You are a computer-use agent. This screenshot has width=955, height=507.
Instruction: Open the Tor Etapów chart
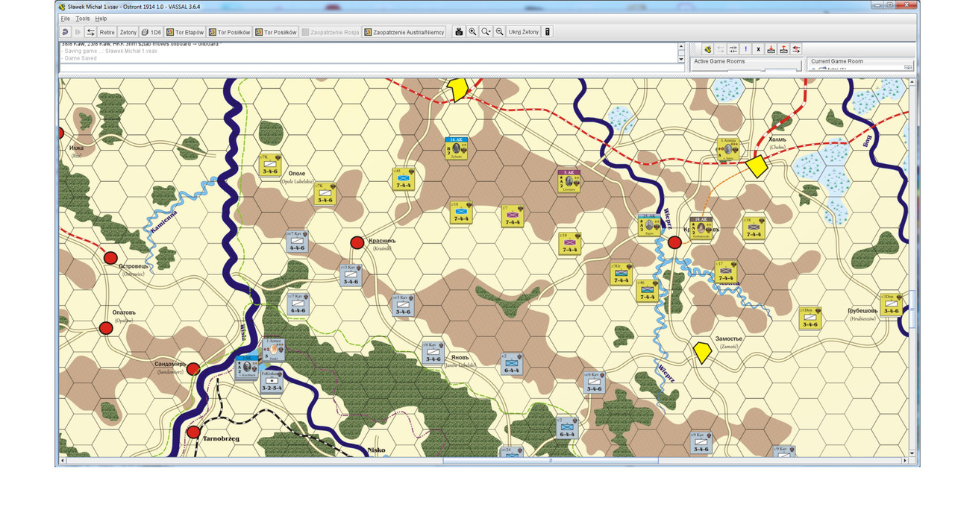[x=185, y=32]
